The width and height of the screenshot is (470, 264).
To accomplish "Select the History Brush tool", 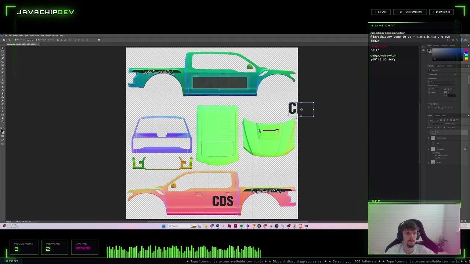I will (x=3, y=83).
